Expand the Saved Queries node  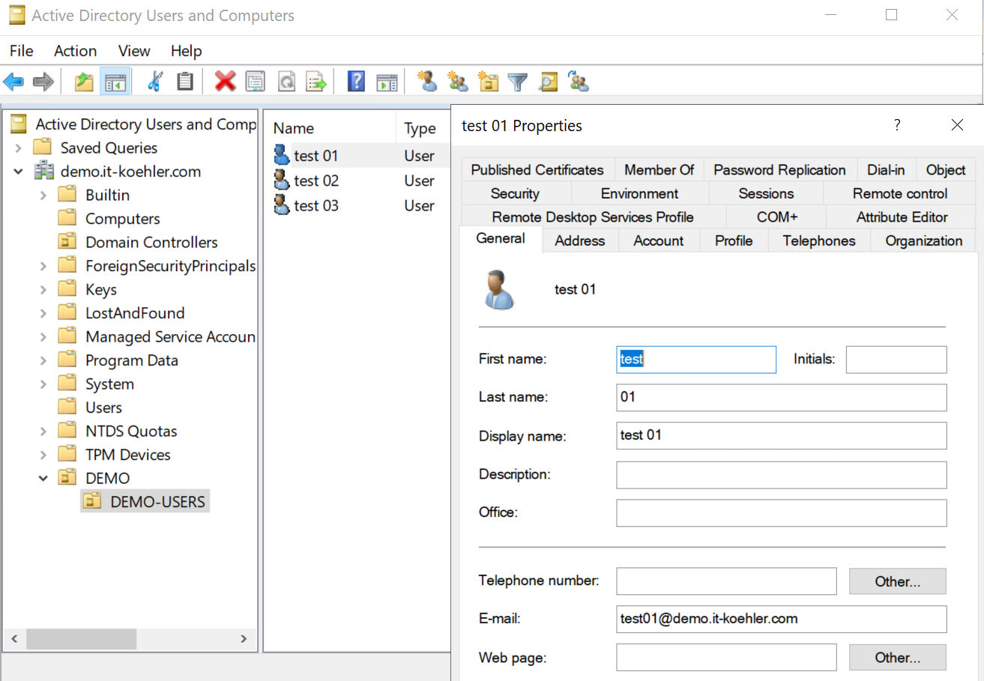click(19, 148)
